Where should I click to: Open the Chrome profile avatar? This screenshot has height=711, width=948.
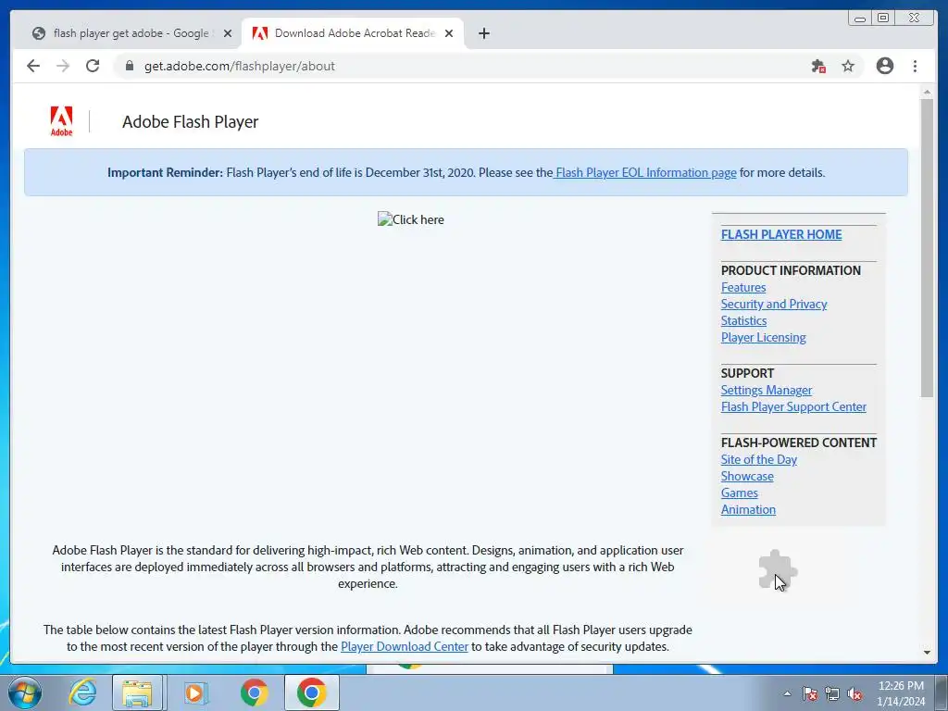(x=885, y=66)
